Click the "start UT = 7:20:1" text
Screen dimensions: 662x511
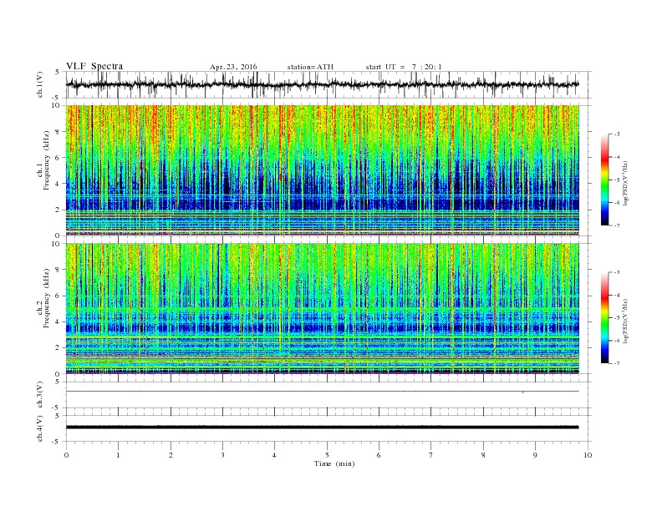[x=404, y=67]
